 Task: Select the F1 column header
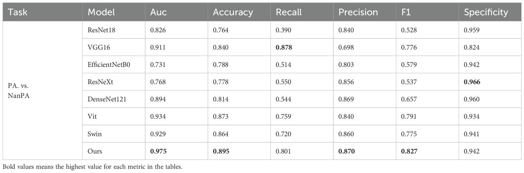406,12
